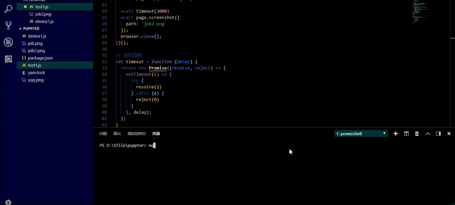The width and height of the screenshot is (455, 205).
Task: Click the code minimap
Action: [x=420, y=12]
